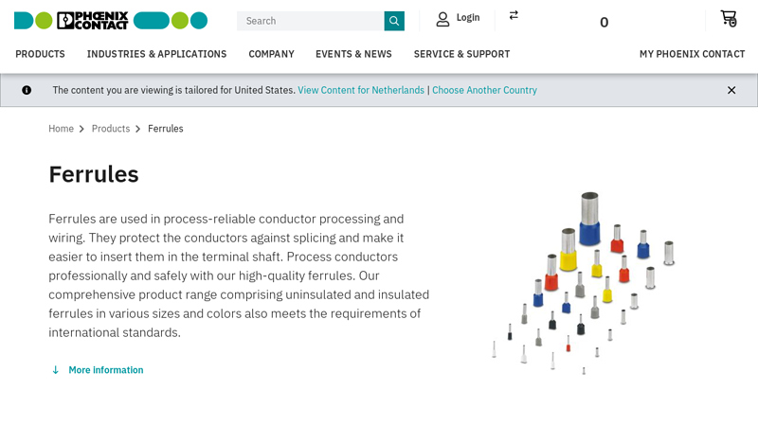Click into the Search field
Image resolution: width=758 pixels, height=426 pixels.
pyautogui.click(x=311, y=21)
